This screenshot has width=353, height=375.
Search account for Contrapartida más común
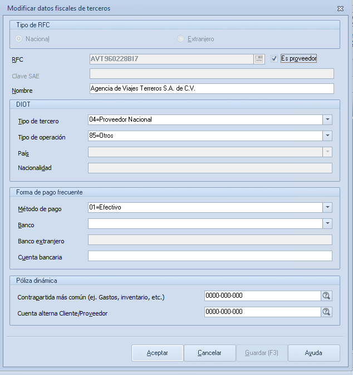click(326, 296)
